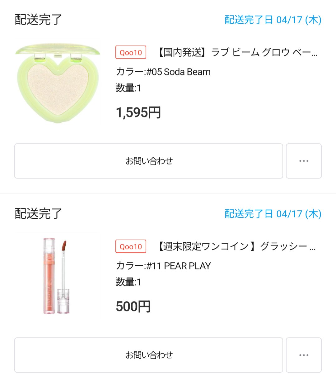This screenshot has width=336, height=386.
Task: Tap the lip gloss product thumbnail
Action: [57, 276]
